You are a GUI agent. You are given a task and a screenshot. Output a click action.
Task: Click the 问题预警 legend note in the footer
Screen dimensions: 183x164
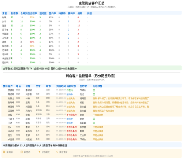coord(93,156)
